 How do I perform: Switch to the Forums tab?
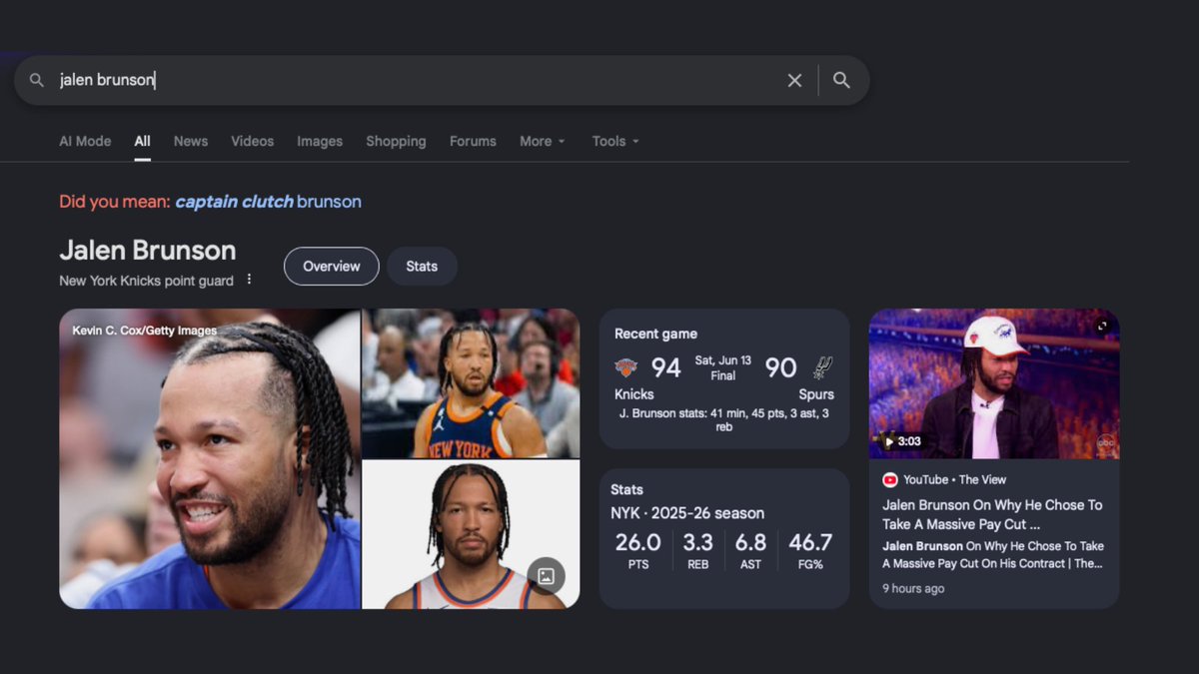tap(473, 141)
